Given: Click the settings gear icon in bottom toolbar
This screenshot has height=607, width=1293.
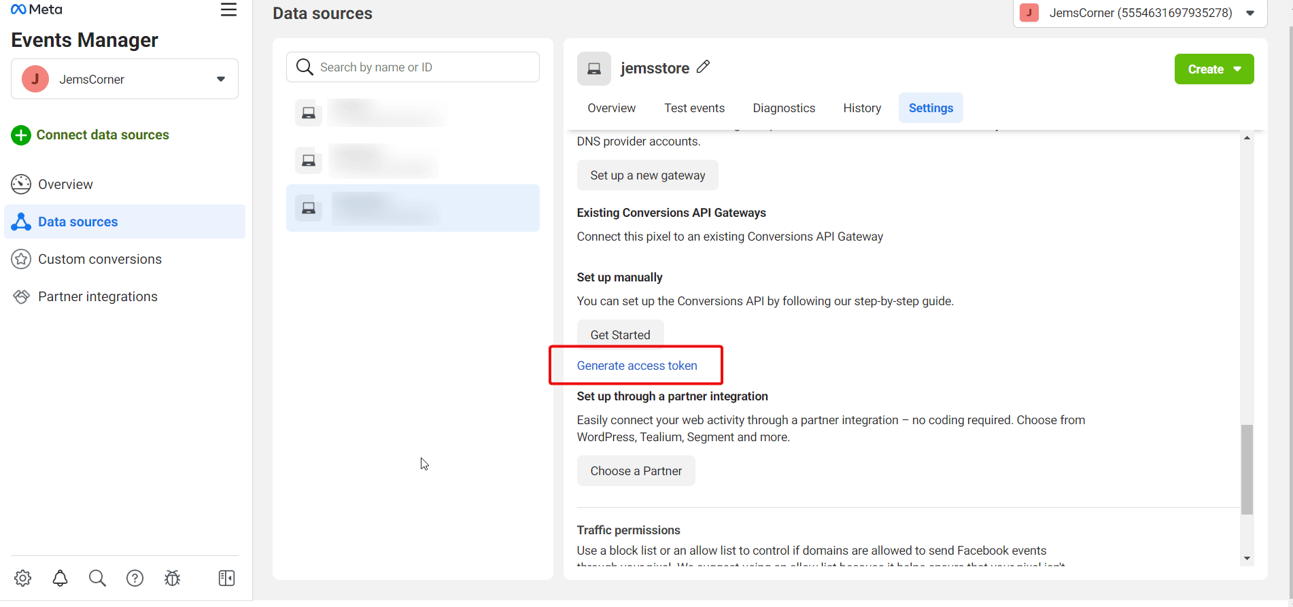Looking at the screenshot, I should click(23, 578).
